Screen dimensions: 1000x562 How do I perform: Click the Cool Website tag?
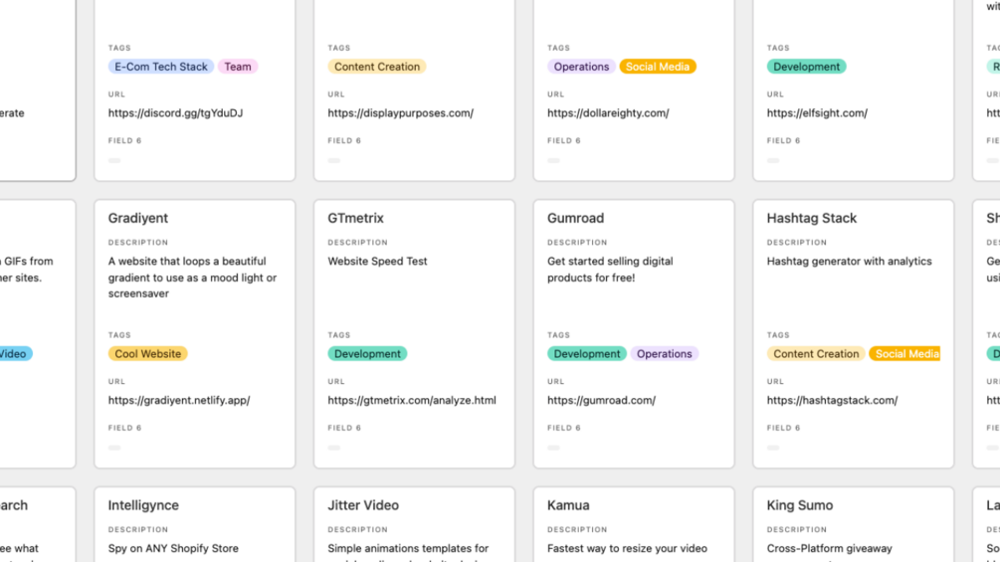[x=147, y=354]
